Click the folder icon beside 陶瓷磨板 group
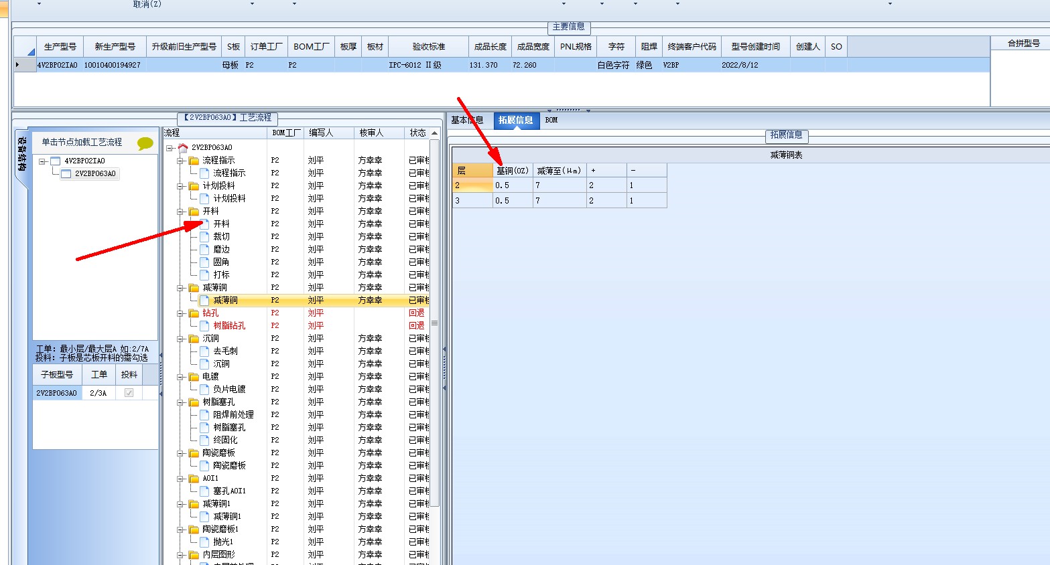1050x565 pixels. [194, 453]
